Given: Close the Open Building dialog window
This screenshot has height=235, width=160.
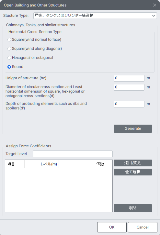Looking at the screenshot, I should coord(154,5).
